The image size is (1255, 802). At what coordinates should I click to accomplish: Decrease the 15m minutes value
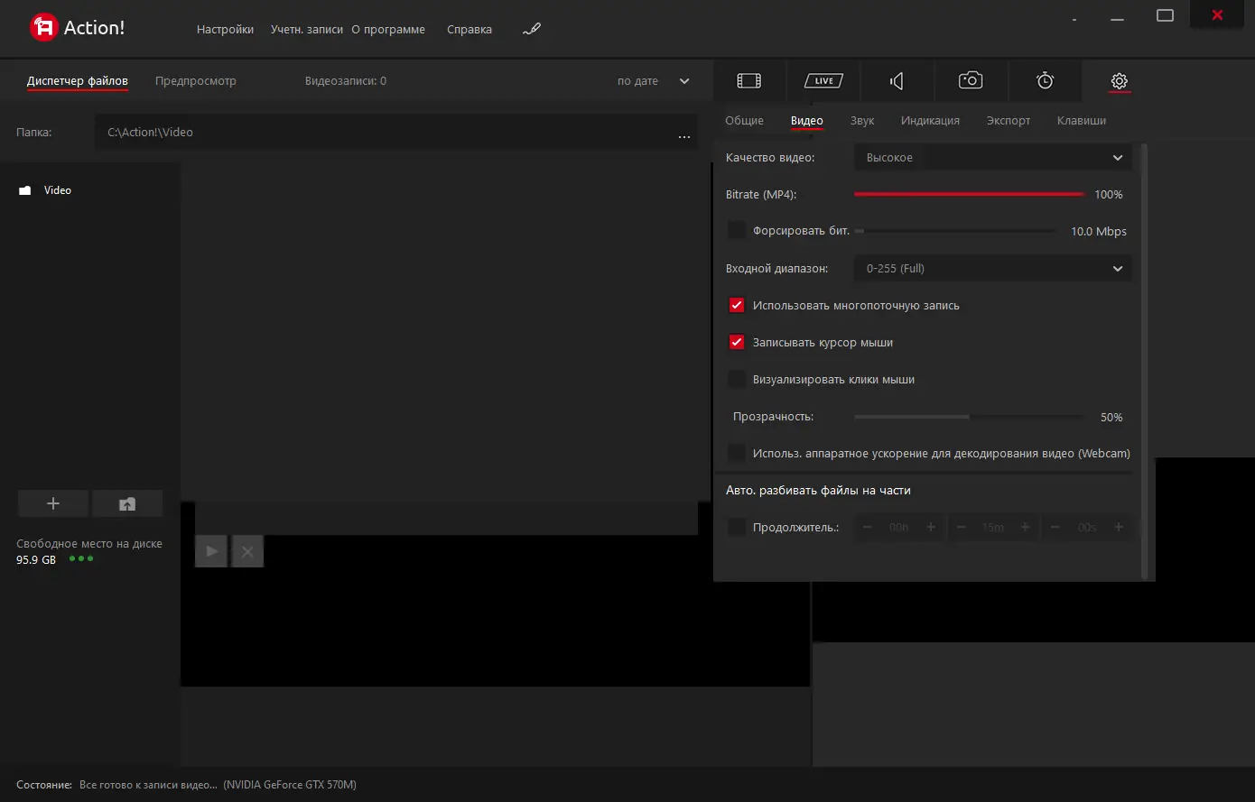tap(962, 527)
